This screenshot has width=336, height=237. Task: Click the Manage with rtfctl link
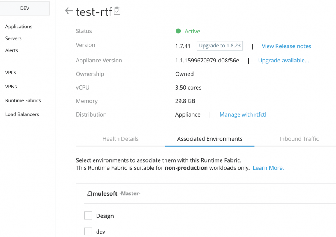tap(243, 114)
